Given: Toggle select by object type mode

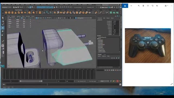Looking at the screenshot, I should point(30,7).
